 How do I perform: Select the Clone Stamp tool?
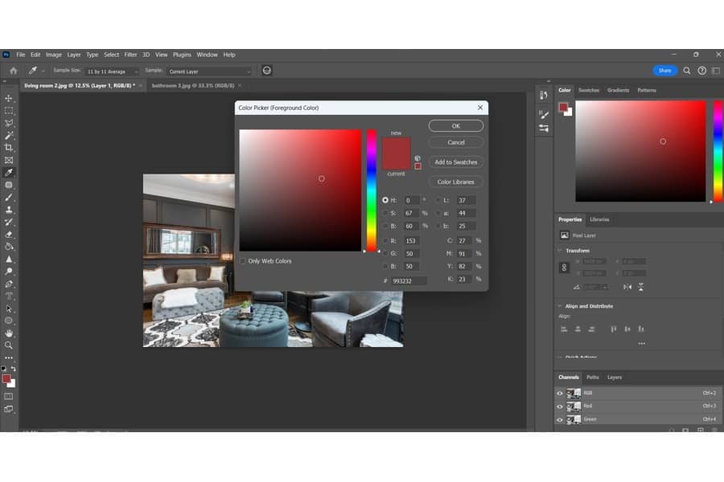click(x=9, y=210)
